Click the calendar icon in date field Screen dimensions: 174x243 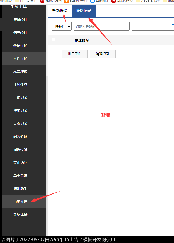pos(172,26)
